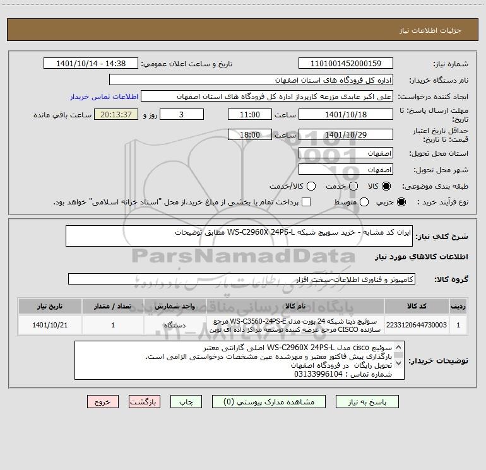Click the ردیف column header
486x470 pixels.
coord(458,306)
